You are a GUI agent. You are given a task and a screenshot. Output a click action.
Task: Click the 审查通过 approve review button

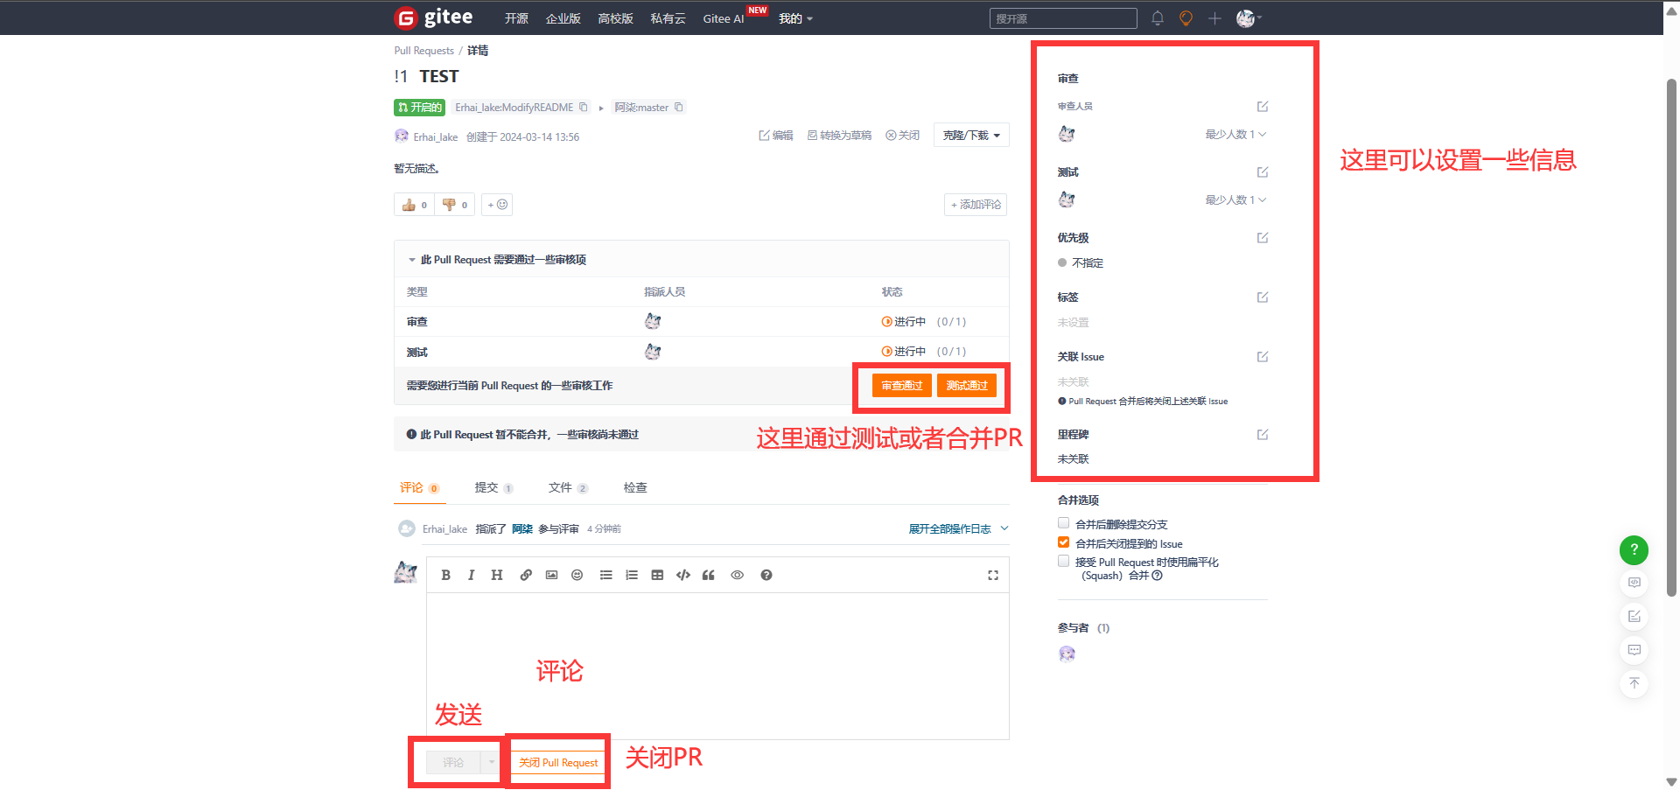pos(901,386)
